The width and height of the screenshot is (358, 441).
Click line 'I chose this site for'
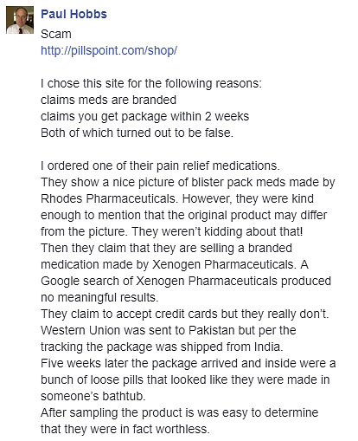coord(151,83)
